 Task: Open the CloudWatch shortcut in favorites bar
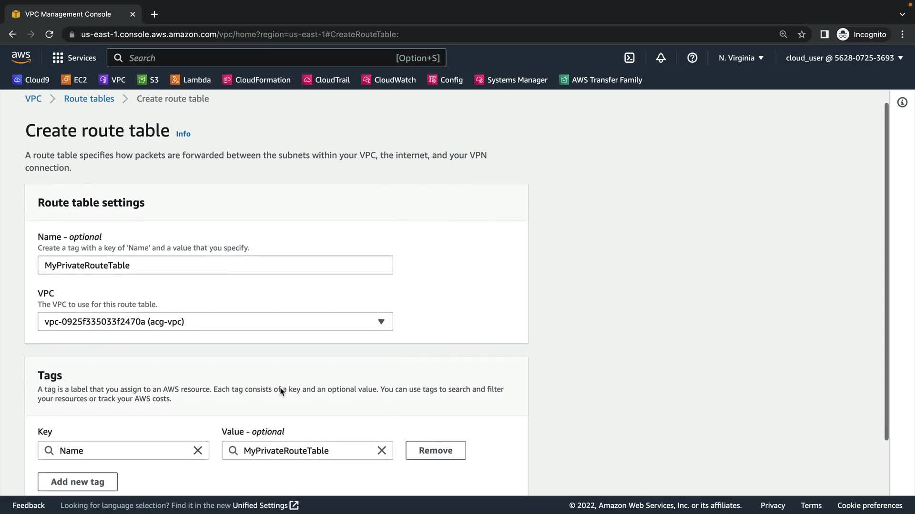click(388, 80)
